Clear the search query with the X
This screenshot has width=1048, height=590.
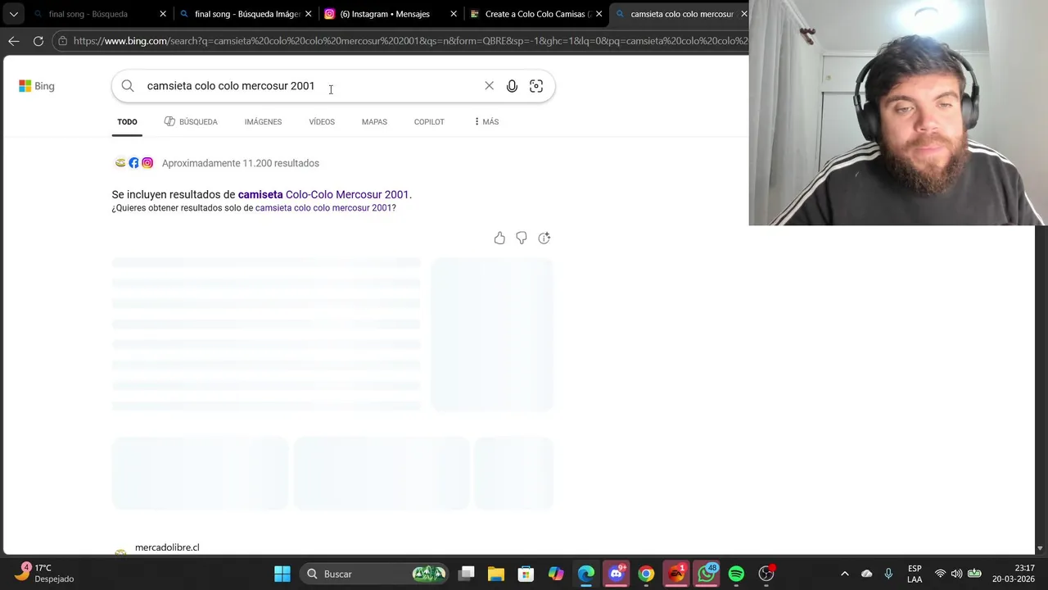tap(489, 86)
